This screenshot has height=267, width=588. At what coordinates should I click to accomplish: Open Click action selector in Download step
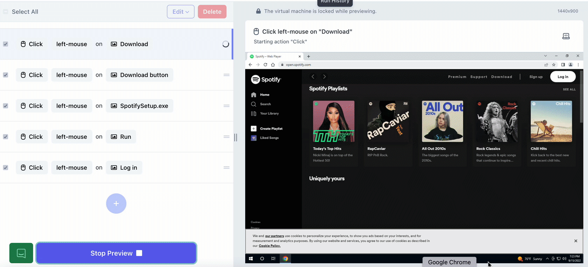point(32,44)
